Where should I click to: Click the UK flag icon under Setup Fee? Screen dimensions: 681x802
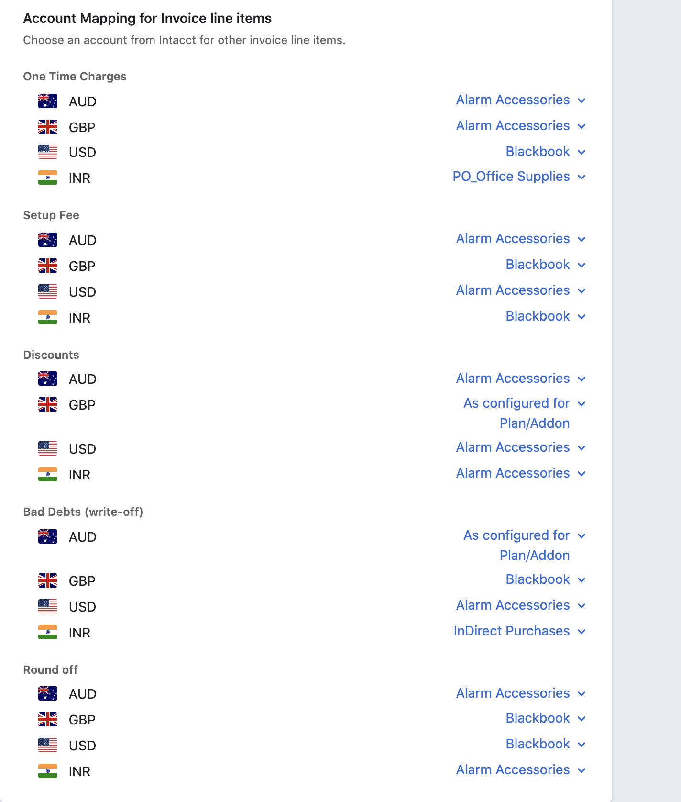(48, 266)
